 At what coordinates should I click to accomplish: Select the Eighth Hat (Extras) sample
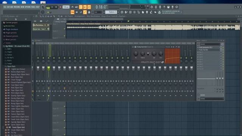[16, 69]
